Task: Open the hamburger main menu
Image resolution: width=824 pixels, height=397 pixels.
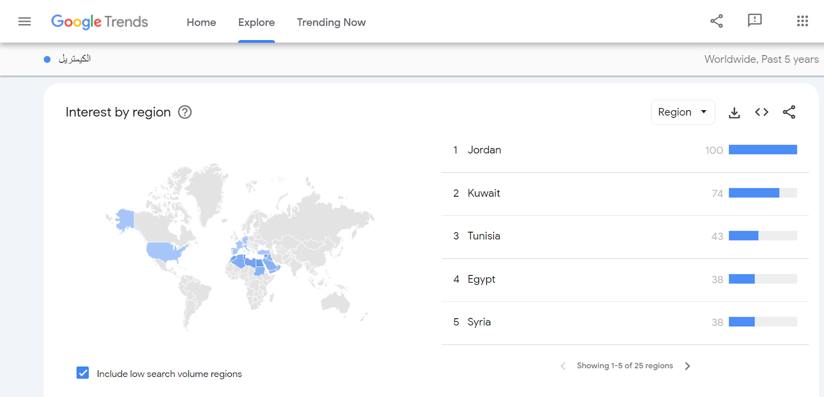Action: tap(24, 22)
